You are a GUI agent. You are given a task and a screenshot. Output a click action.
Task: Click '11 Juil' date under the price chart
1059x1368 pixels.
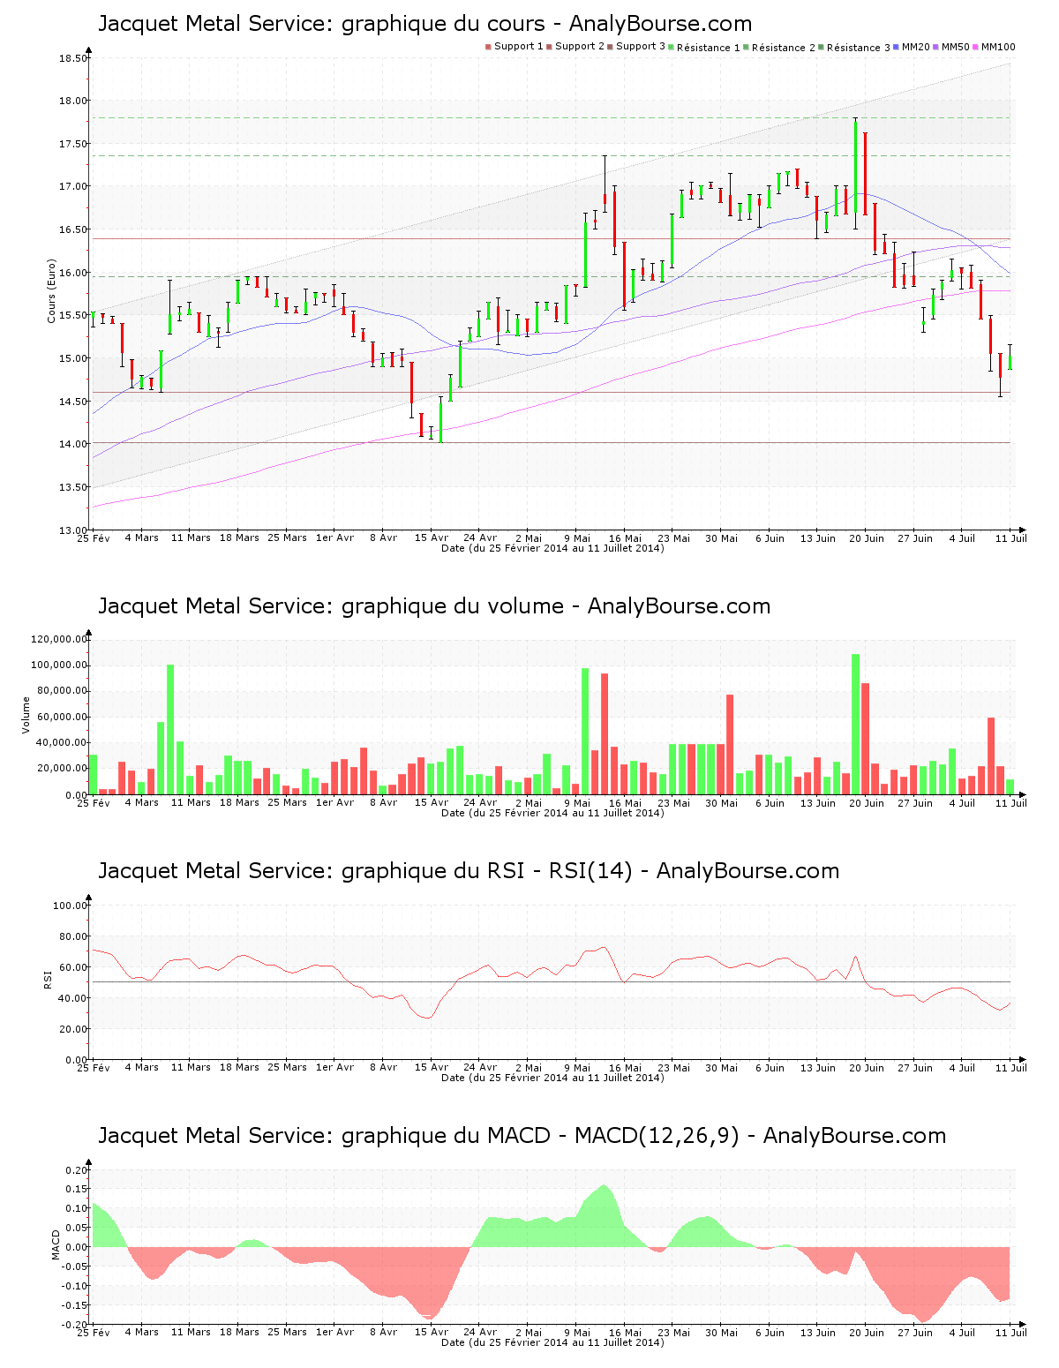pos(1011,538)
